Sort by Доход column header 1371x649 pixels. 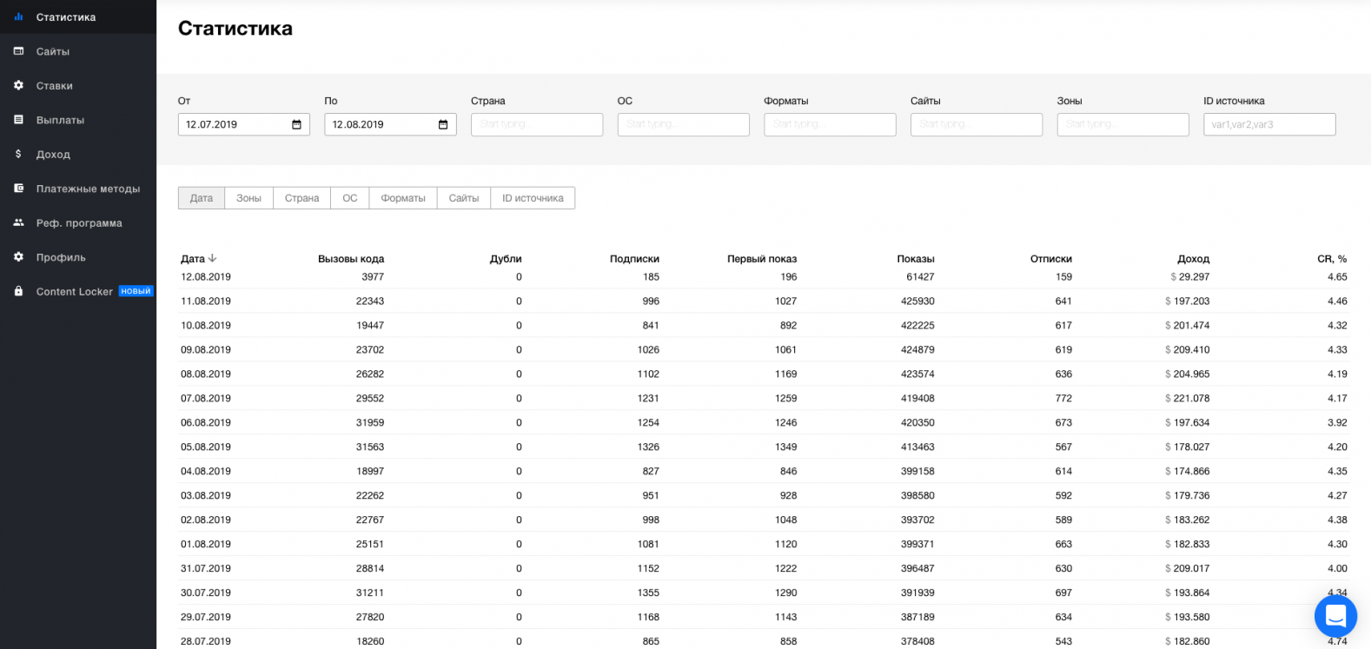coord(1194,259)
